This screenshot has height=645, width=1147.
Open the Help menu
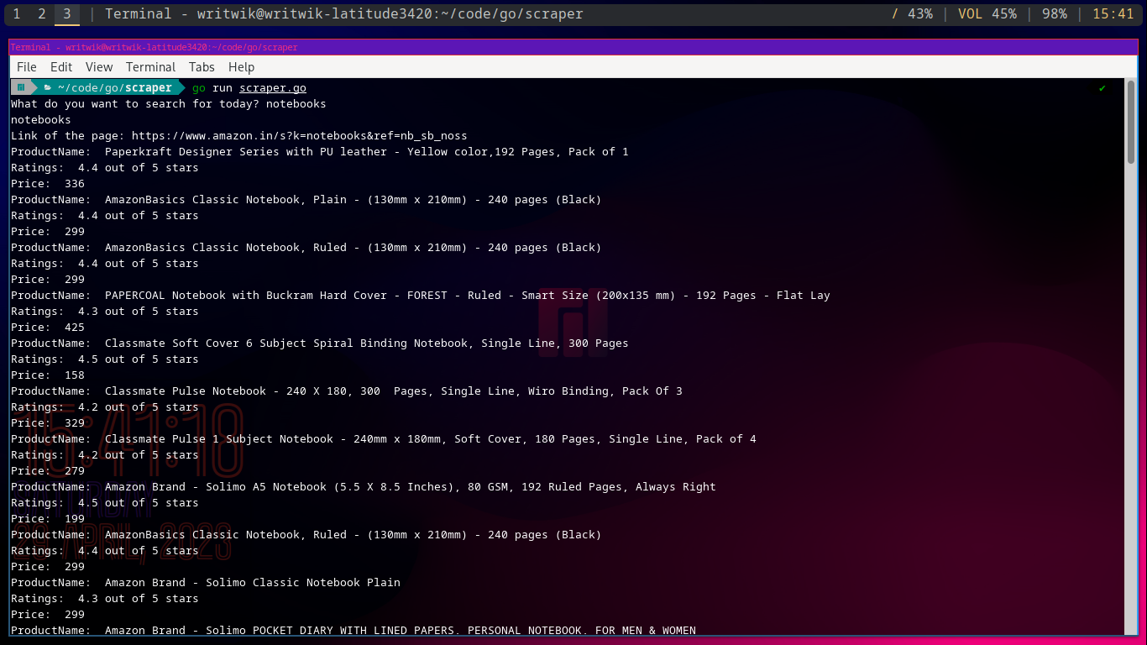tap(241, 66)
